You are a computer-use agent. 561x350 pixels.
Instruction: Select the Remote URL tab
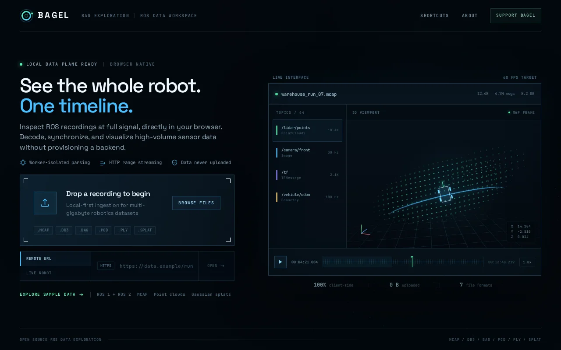56,259
